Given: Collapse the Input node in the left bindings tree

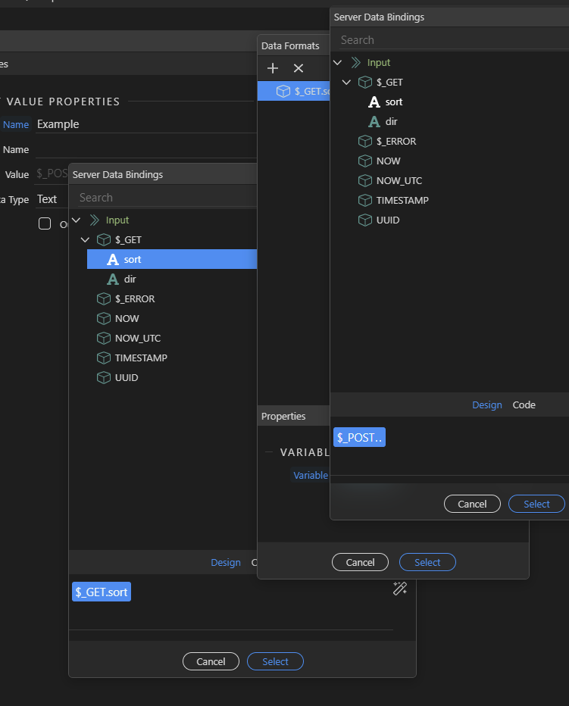Looking at the screenshot, I should (x=76, y=220).
